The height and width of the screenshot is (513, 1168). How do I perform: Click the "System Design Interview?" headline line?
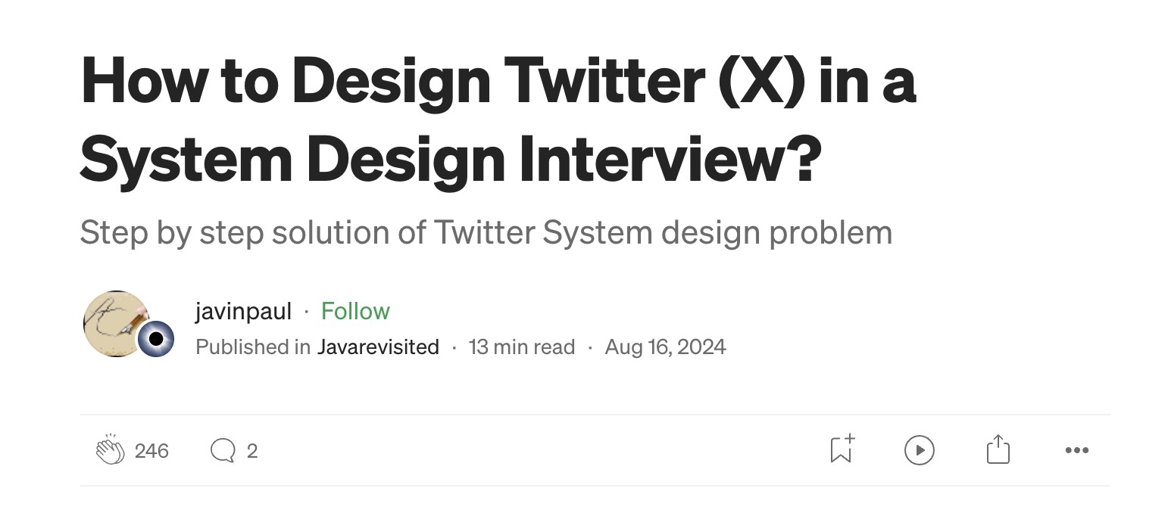[x=451, y=161]
